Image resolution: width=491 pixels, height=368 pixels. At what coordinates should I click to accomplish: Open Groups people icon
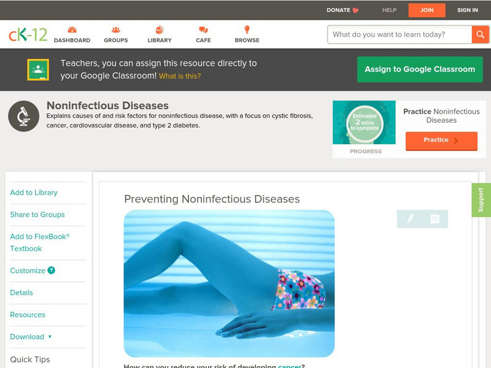click(x=116, y=30)
